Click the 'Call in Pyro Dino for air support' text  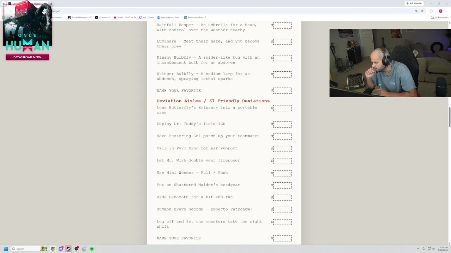point(197,148)
